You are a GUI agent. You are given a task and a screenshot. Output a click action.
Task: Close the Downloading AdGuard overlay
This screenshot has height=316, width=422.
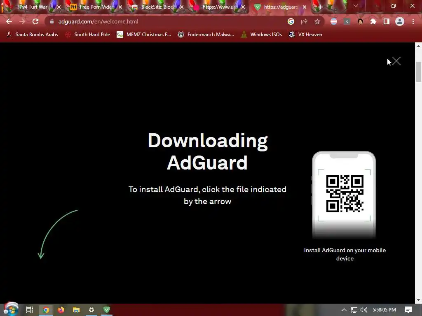(396, 61)
